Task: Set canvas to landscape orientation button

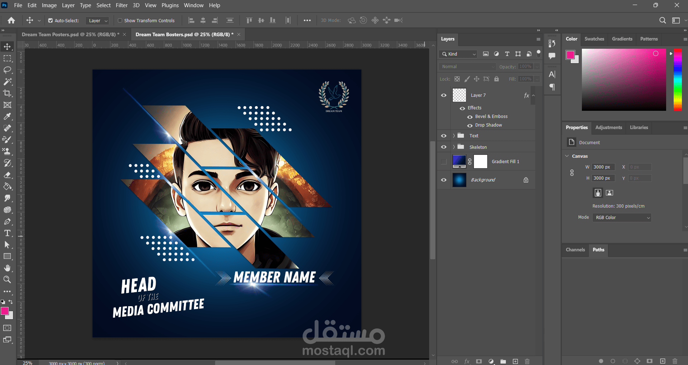Action: point(609,193)
